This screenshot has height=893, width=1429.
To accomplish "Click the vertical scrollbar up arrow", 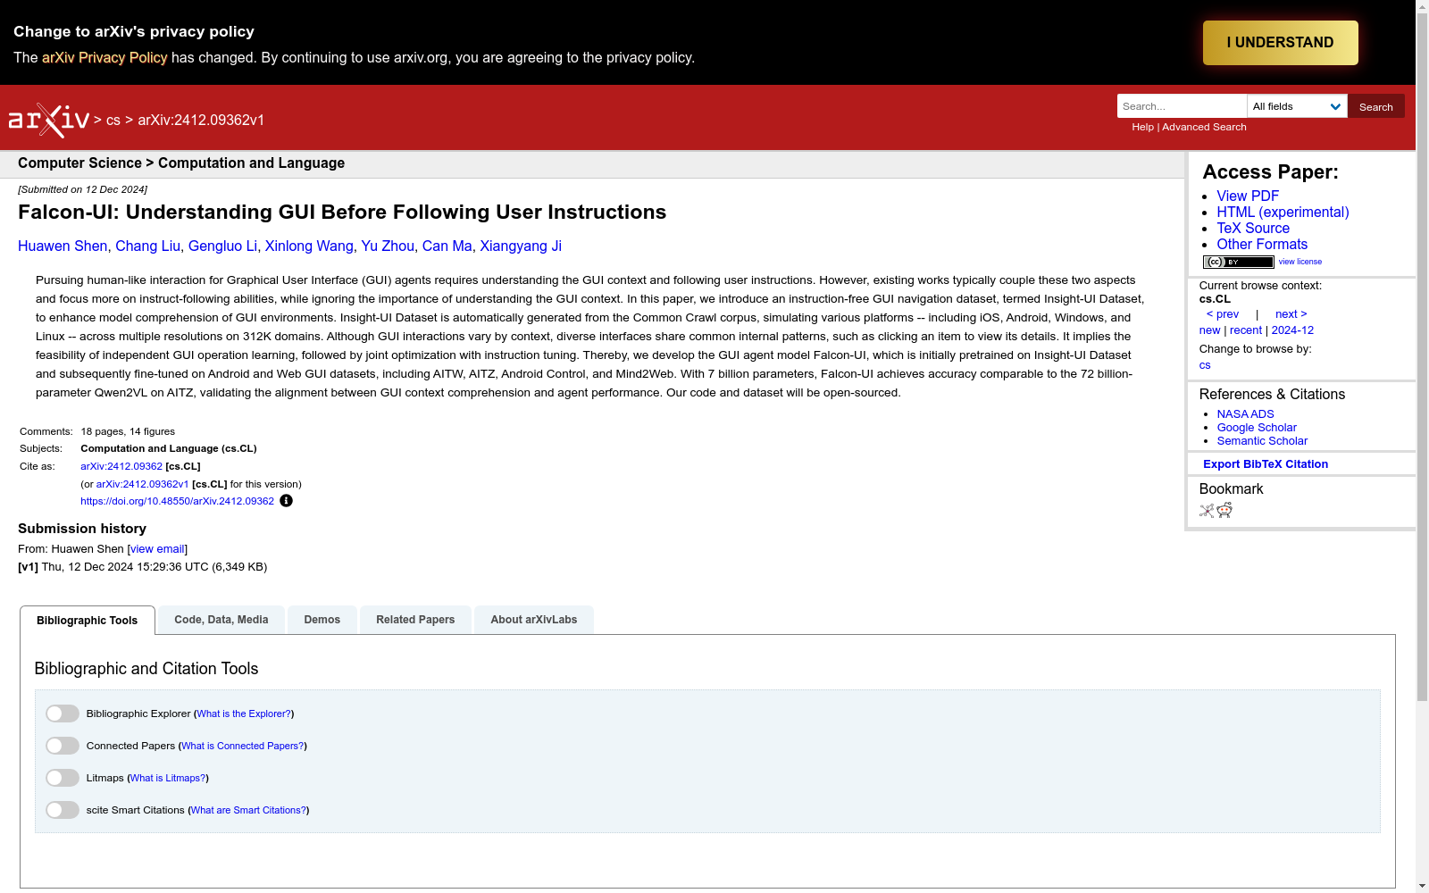I will coord(1422,7).
